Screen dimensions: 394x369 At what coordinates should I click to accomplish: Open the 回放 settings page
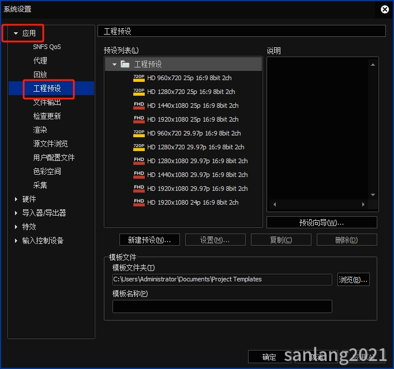(40, 74)
